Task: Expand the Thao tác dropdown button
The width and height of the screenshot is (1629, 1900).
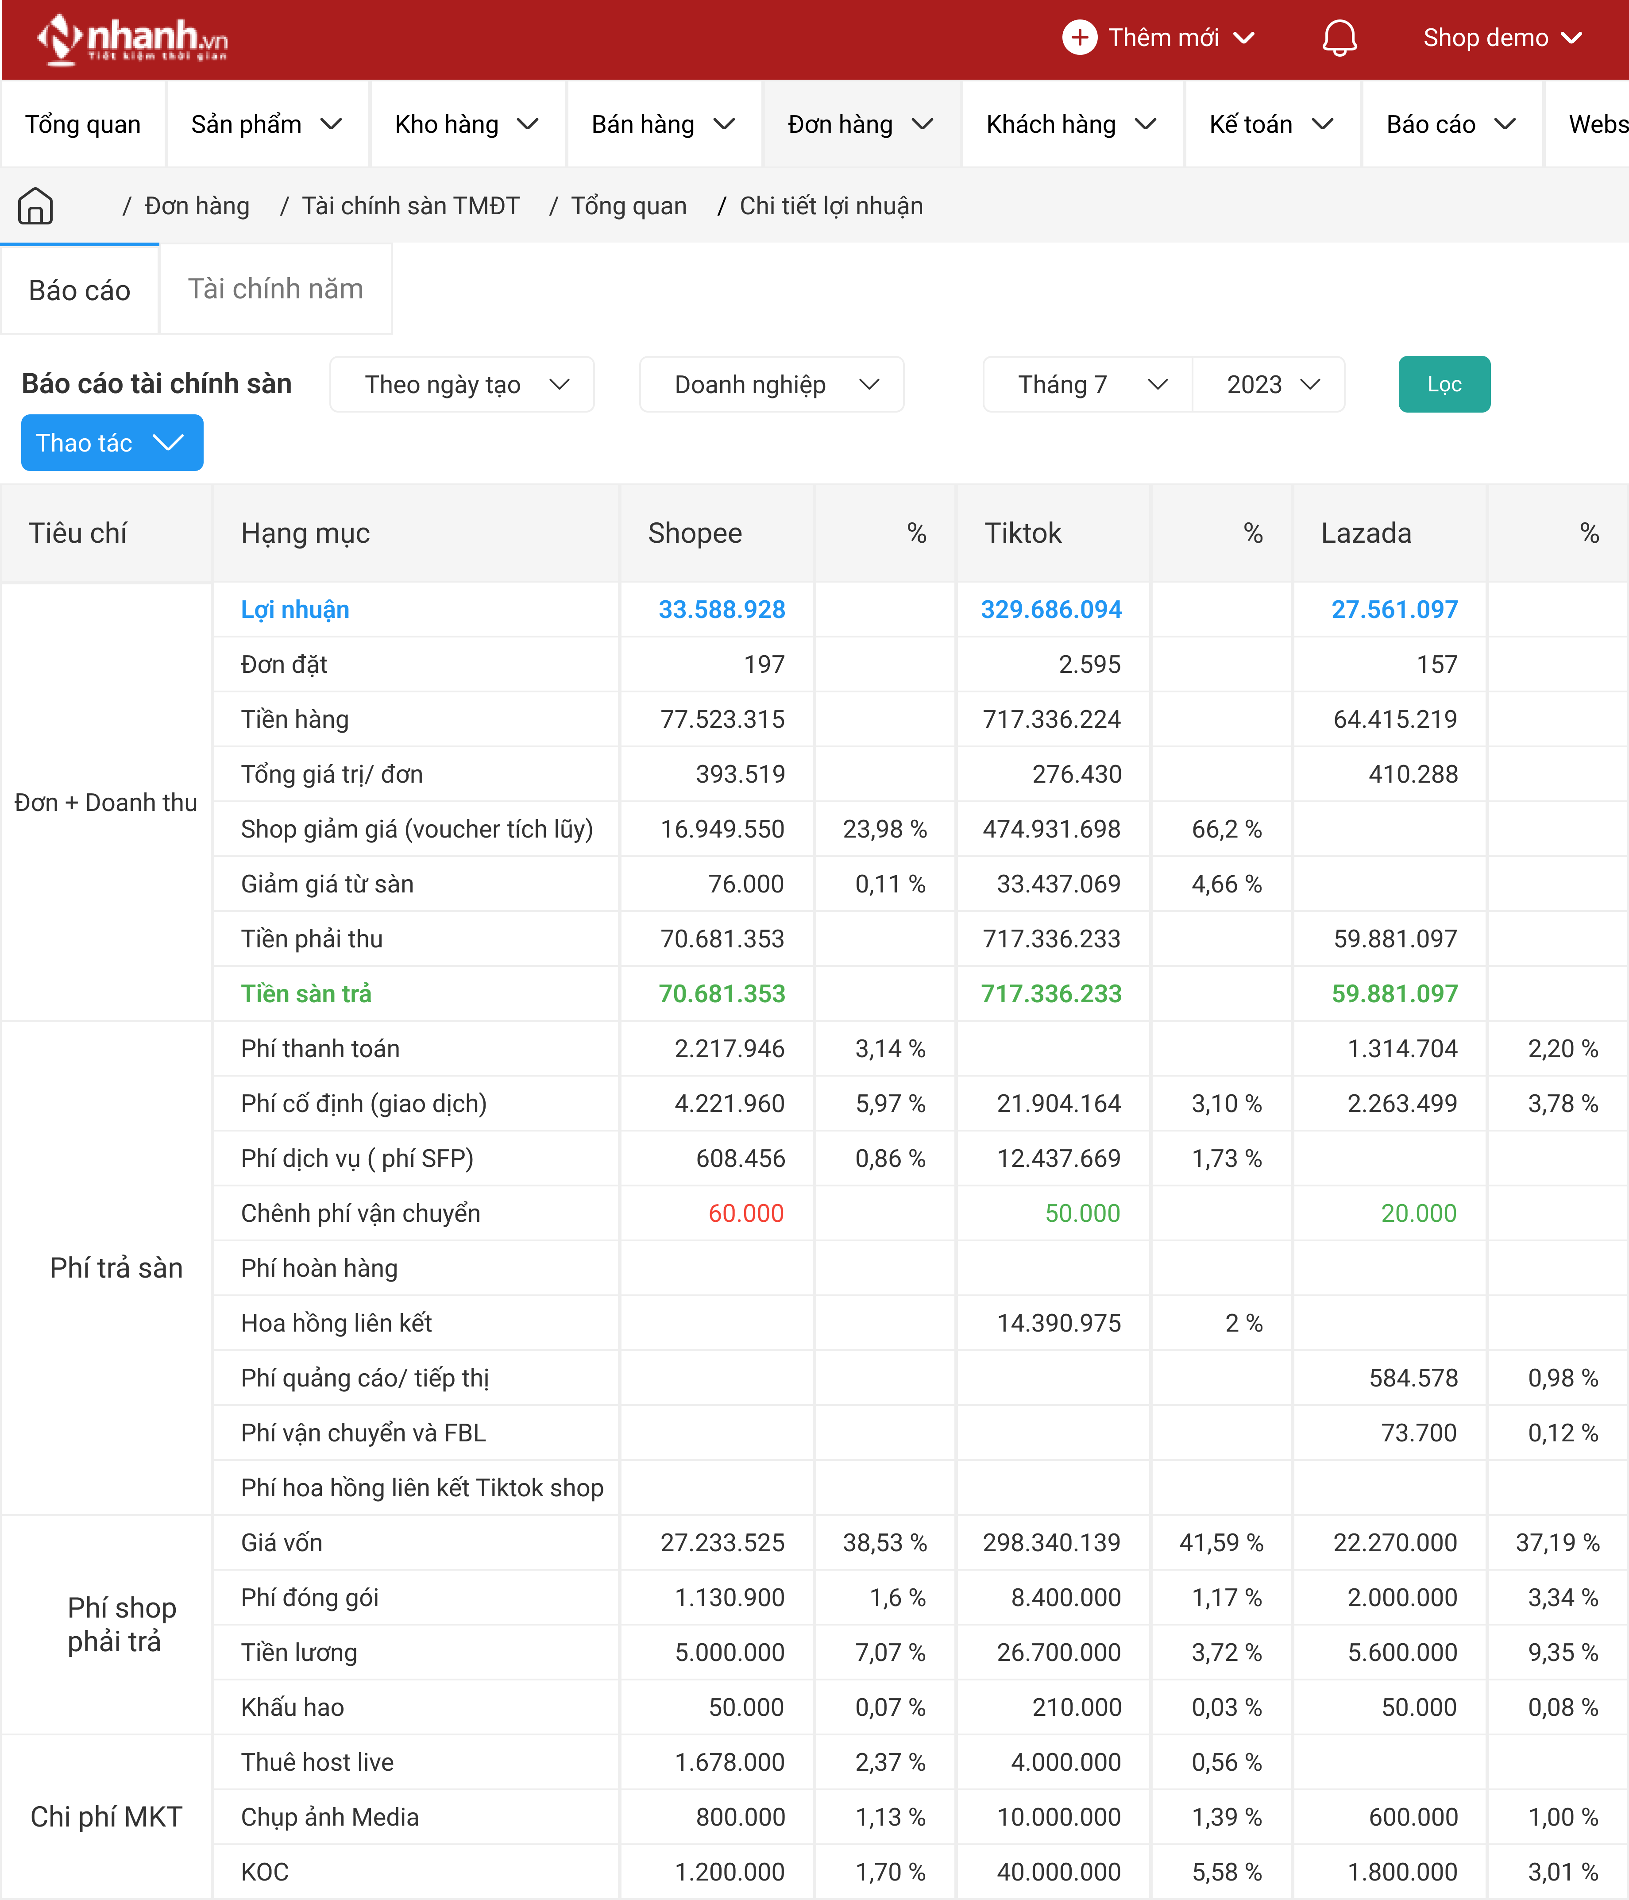Action: tap(112, 443)
